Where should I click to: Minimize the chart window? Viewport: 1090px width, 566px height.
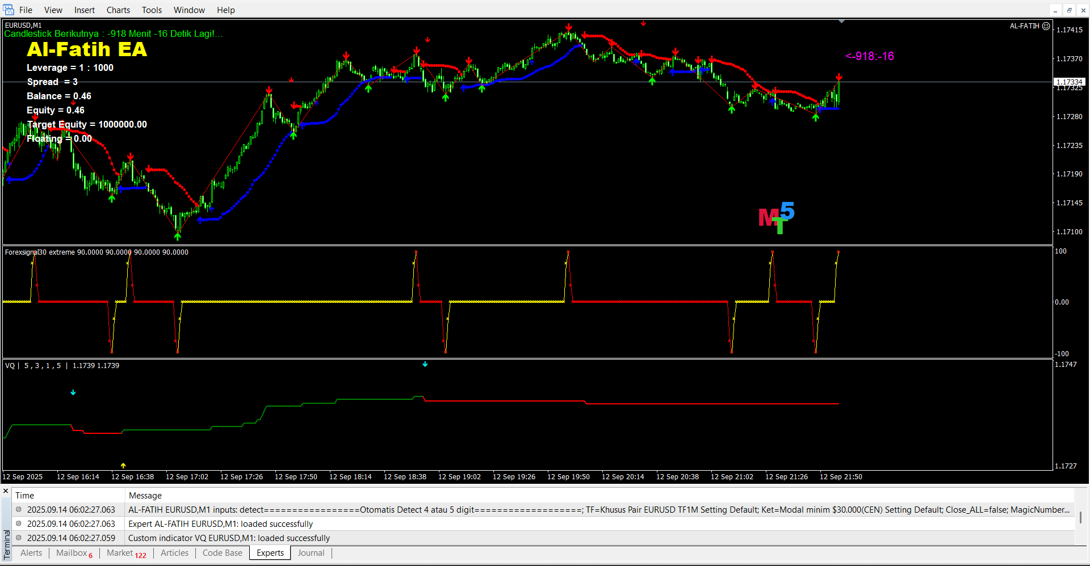coord(1055,10)
